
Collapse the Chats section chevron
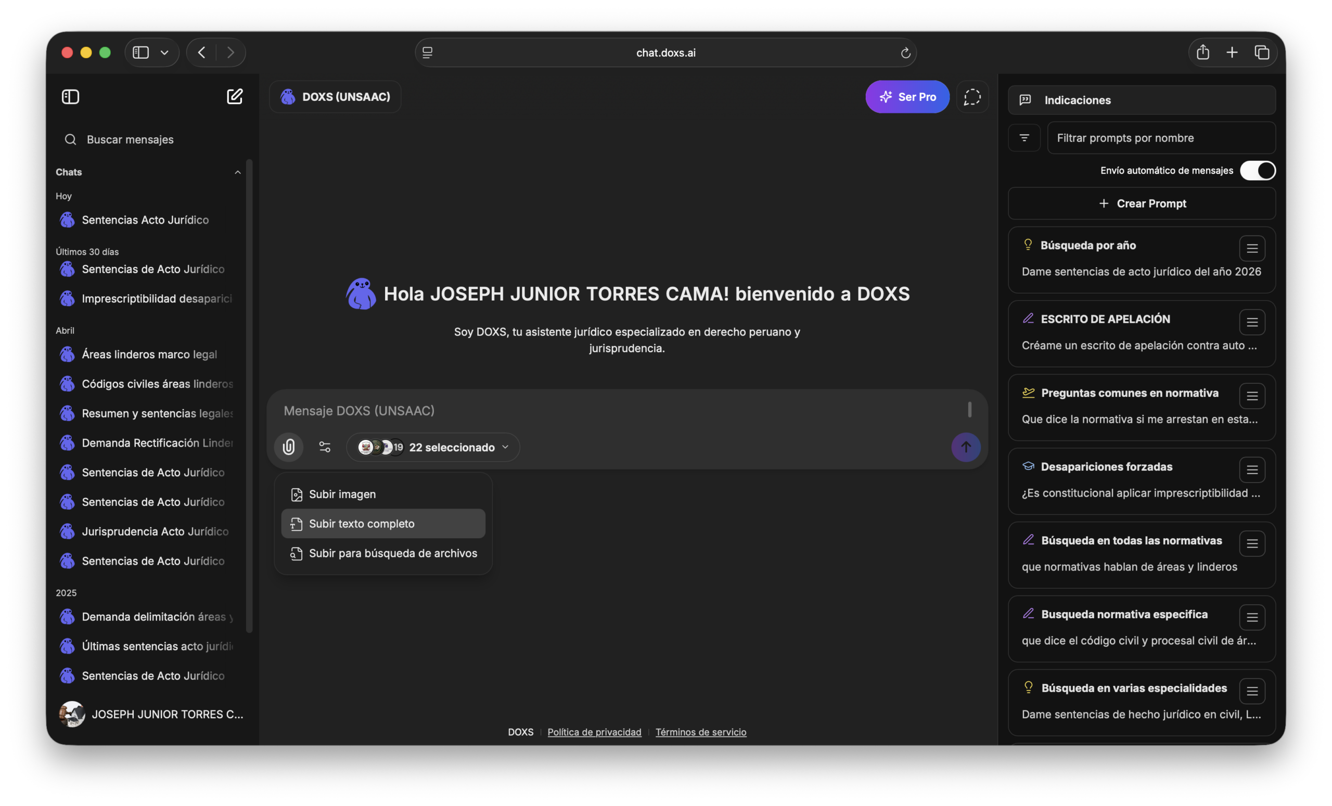click(237, 172)
